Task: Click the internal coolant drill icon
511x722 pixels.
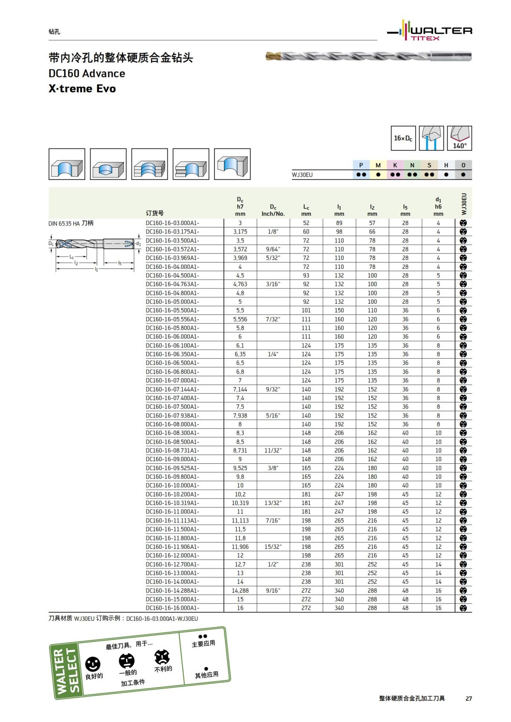Action: tap(431, 138)
